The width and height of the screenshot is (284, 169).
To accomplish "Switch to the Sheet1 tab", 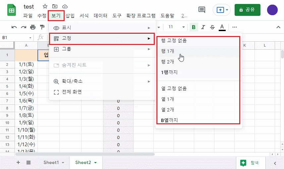I will pos(51,162).
